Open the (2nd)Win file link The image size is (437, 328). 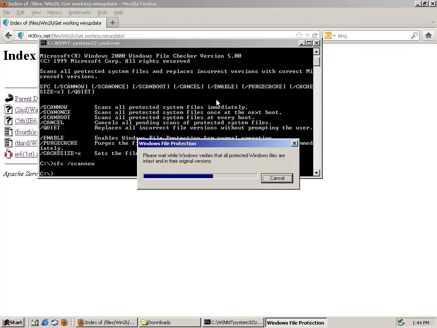[x=26, y=110]
